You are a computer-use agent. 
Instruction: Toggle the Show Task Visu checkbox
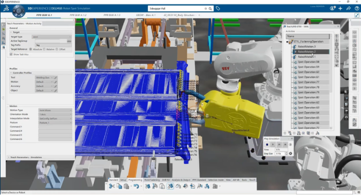coord(11,54)
